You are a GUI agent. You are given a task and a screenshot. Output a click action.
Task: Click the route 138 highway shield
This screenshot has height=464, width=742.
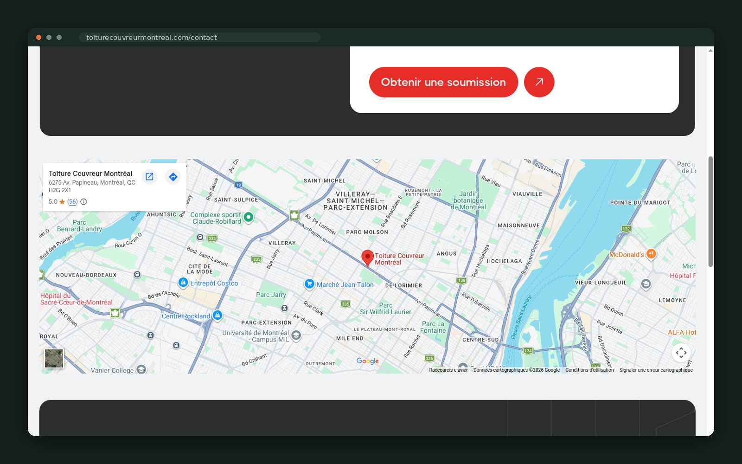point(461,280)
